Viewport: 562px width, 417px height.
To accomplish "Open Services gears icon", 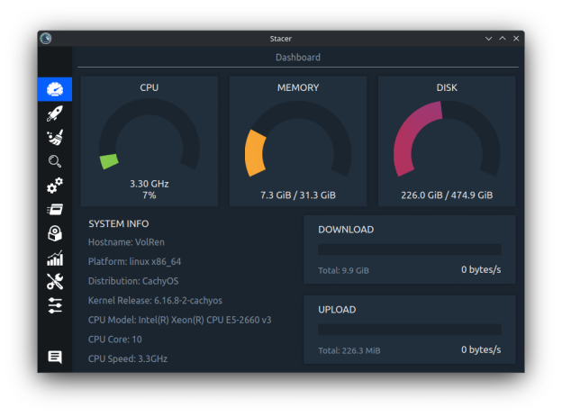I will point(55,186).
